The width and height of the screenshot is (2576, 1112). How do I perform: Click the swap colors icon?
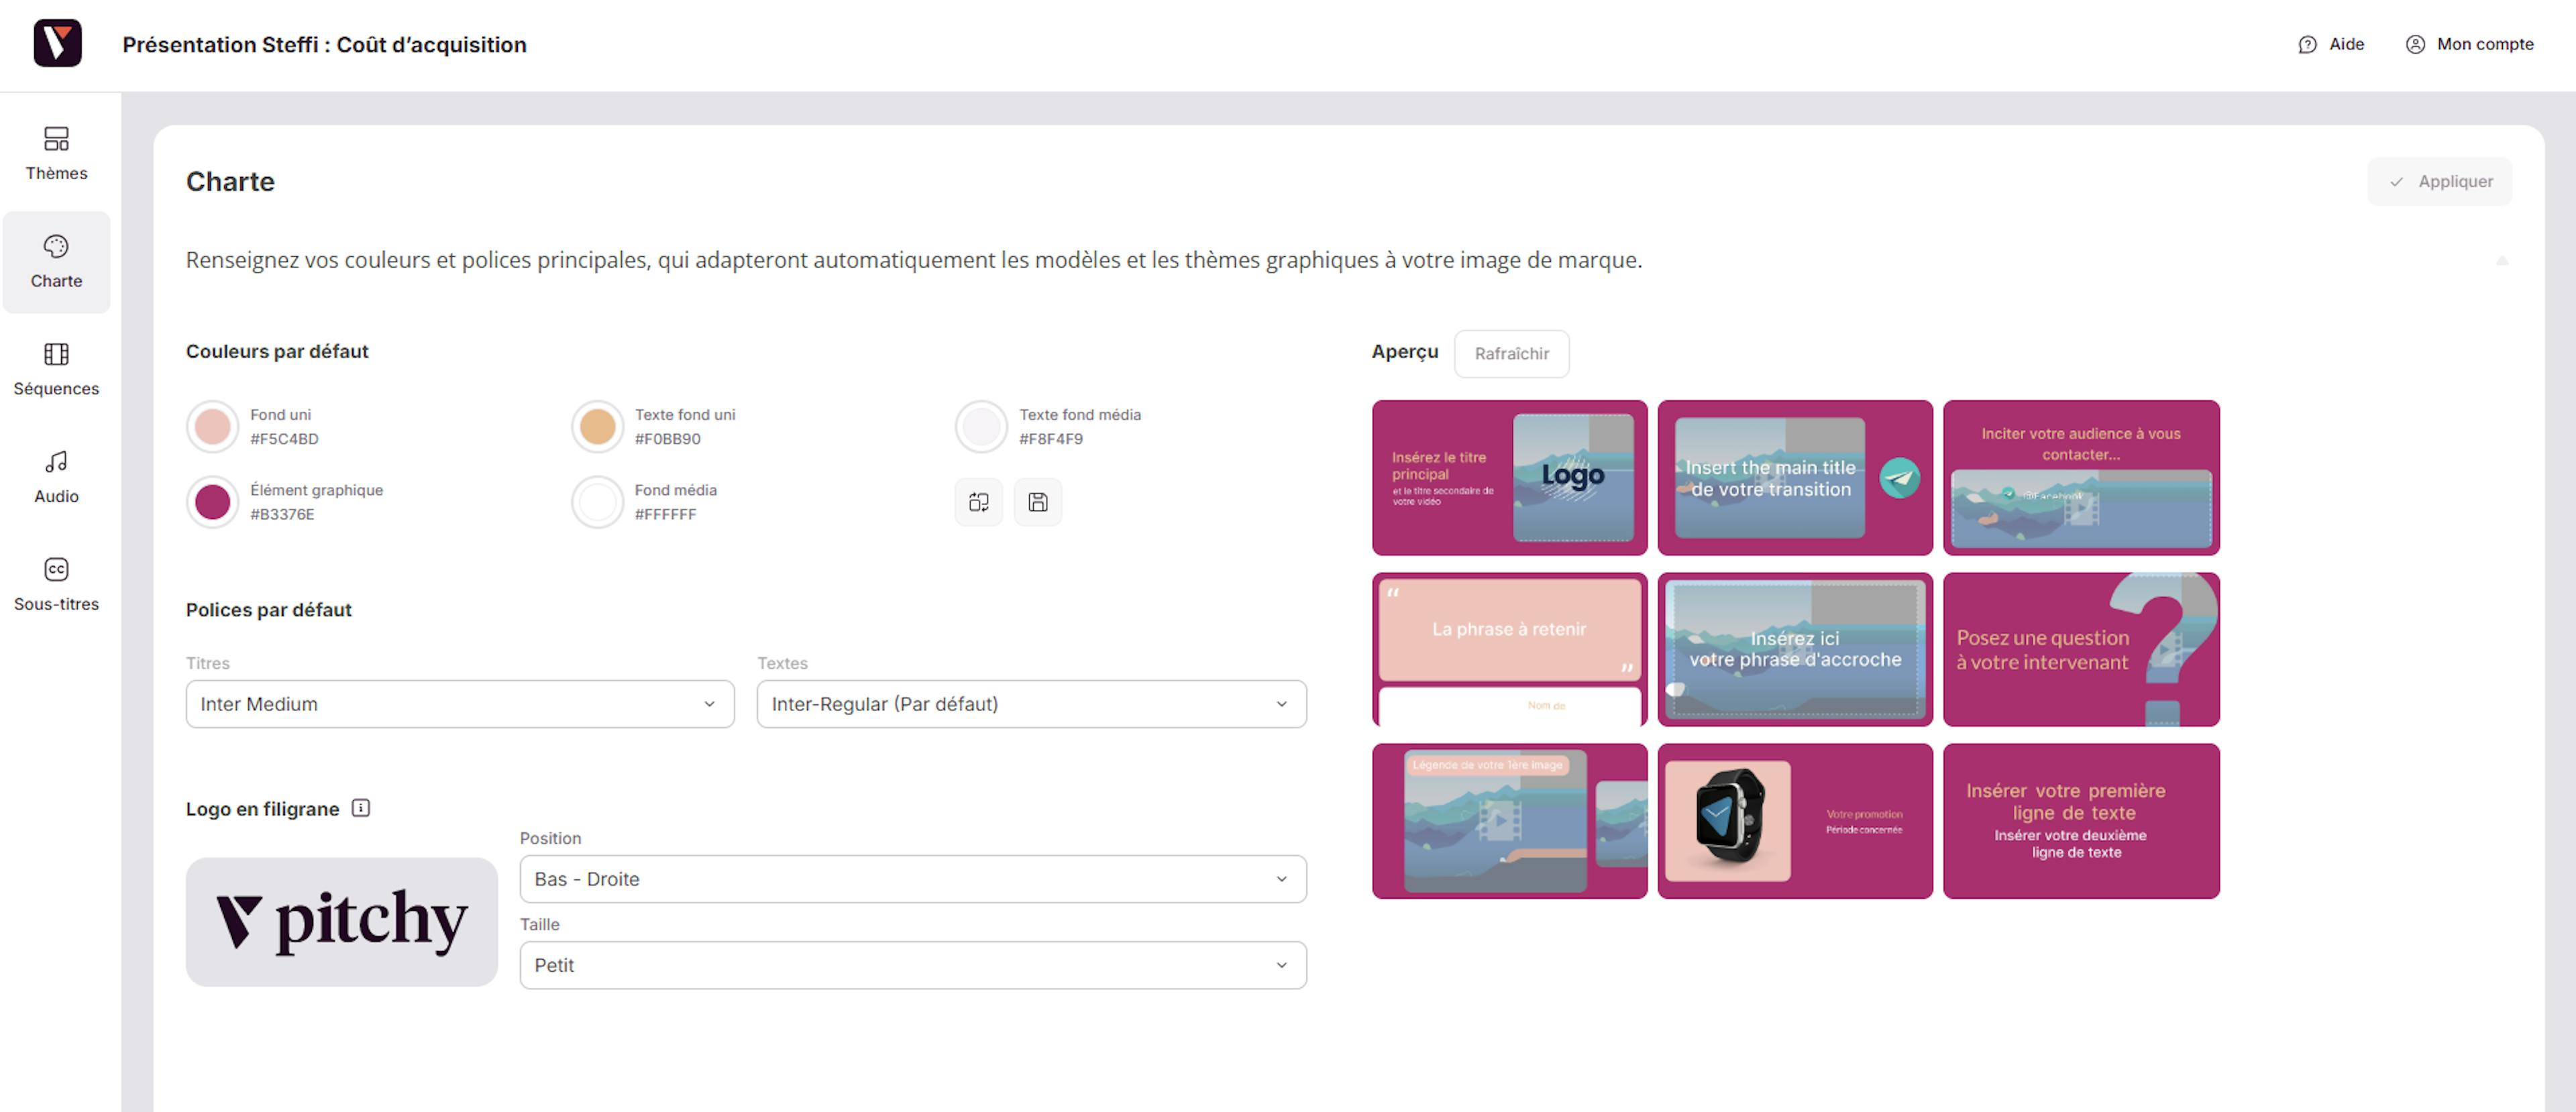(978, 502)
